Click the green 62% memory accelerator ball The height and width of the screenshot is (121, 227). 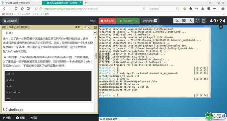tap(209, 116)
